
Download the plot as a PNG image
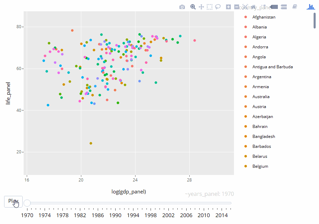(182, 7)
